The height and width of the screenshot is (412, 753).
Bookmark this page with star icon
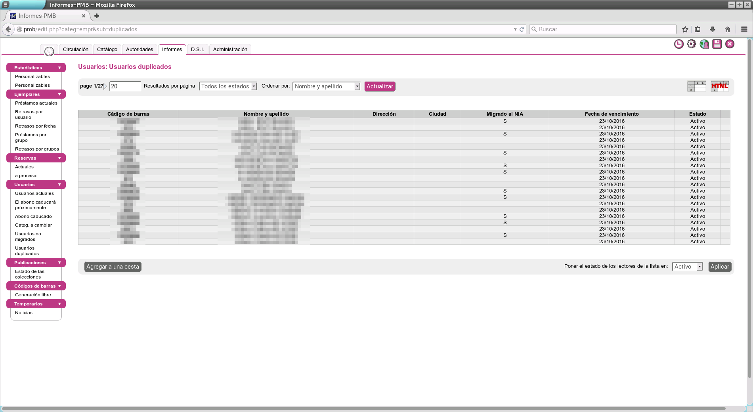[x=685, y=29]
